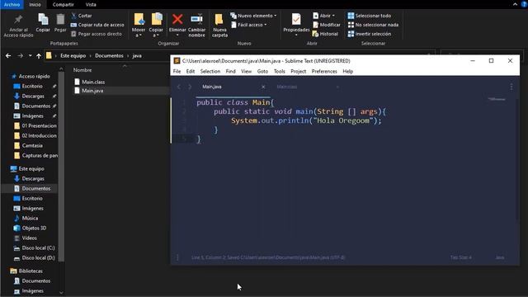The width and height of the screenshot is (528, 297).
Task: Open recent locations dropdown arrow
Action: click(x=30, y=55)
